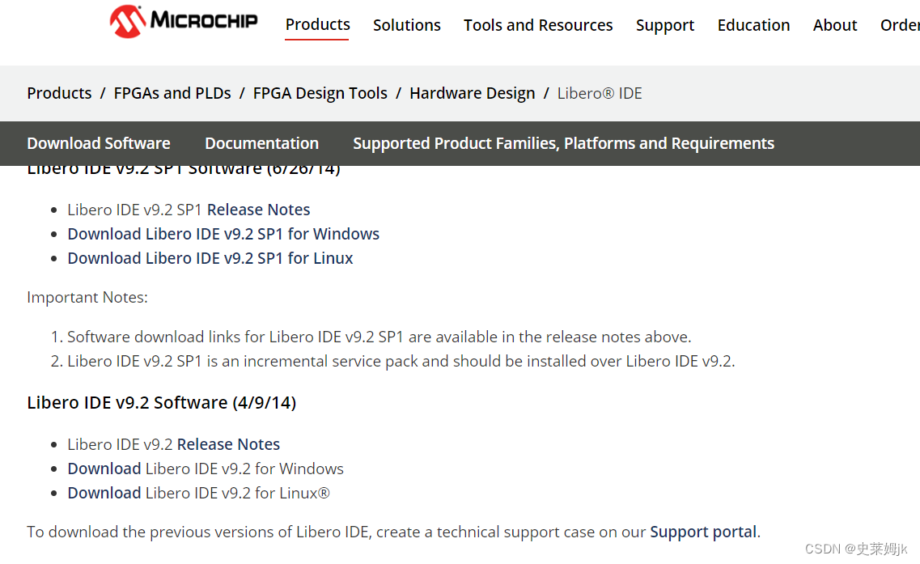Click the Microchip logo

184,22
